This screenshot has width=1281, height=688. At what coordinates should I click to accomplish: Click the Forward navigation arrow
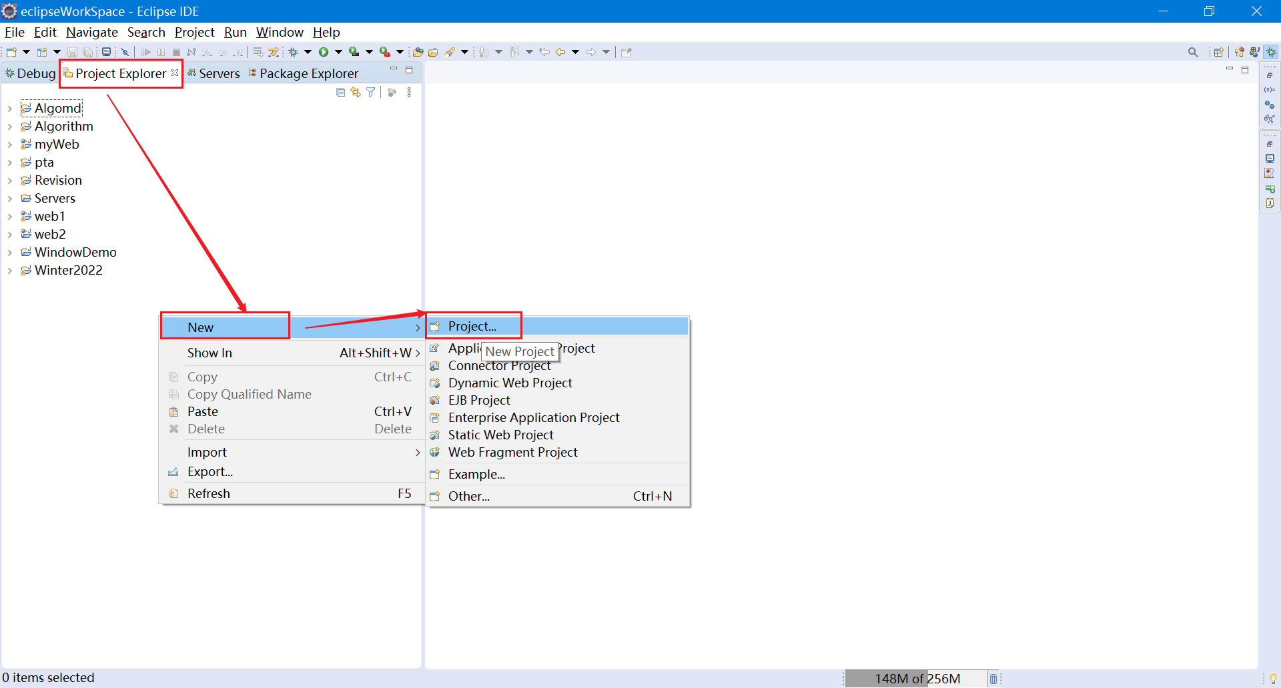590,52
